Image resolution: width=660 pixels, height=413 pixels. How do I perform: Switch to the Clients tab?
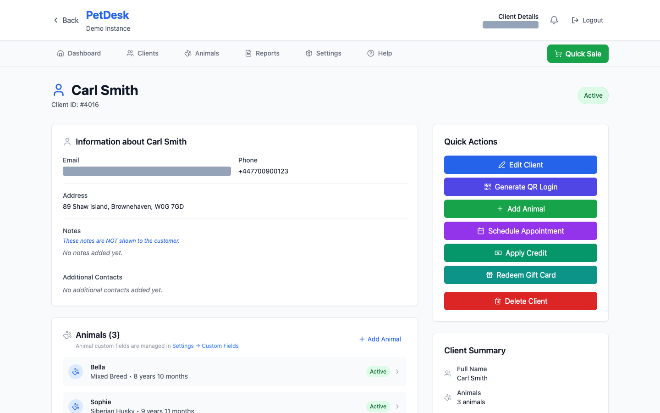(x=143, y=53)
